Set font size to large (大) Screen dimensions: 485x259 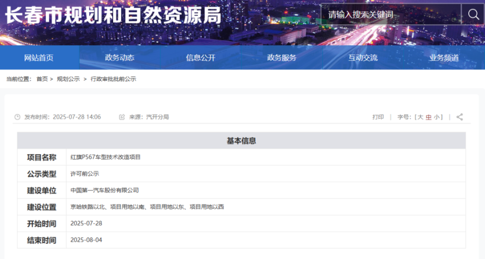tap(420, 117)
